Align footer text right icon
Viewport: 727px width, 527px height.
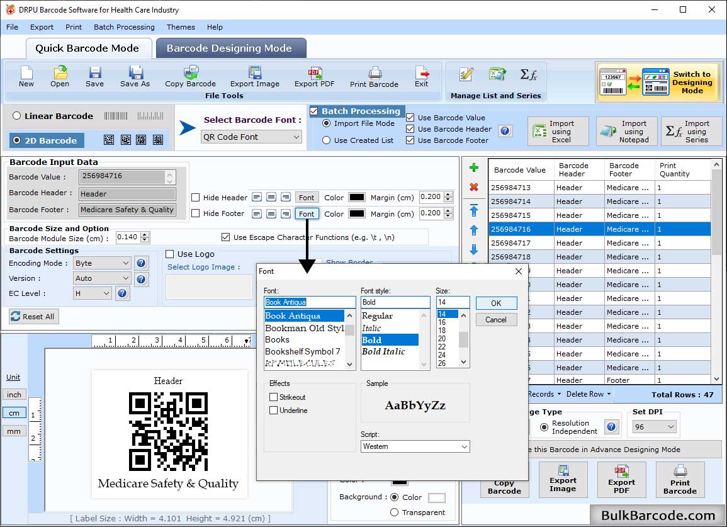286,213
